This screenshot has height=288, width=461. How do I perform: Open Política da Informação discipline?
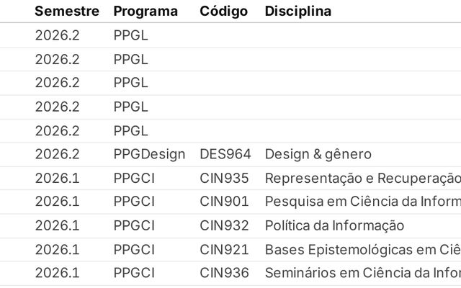pos(334,225)
